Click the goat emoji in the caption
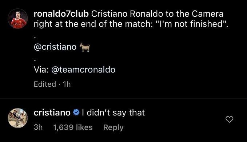This screenshot has width=247, height=142. pyautogui.click(x=85, y=47)
